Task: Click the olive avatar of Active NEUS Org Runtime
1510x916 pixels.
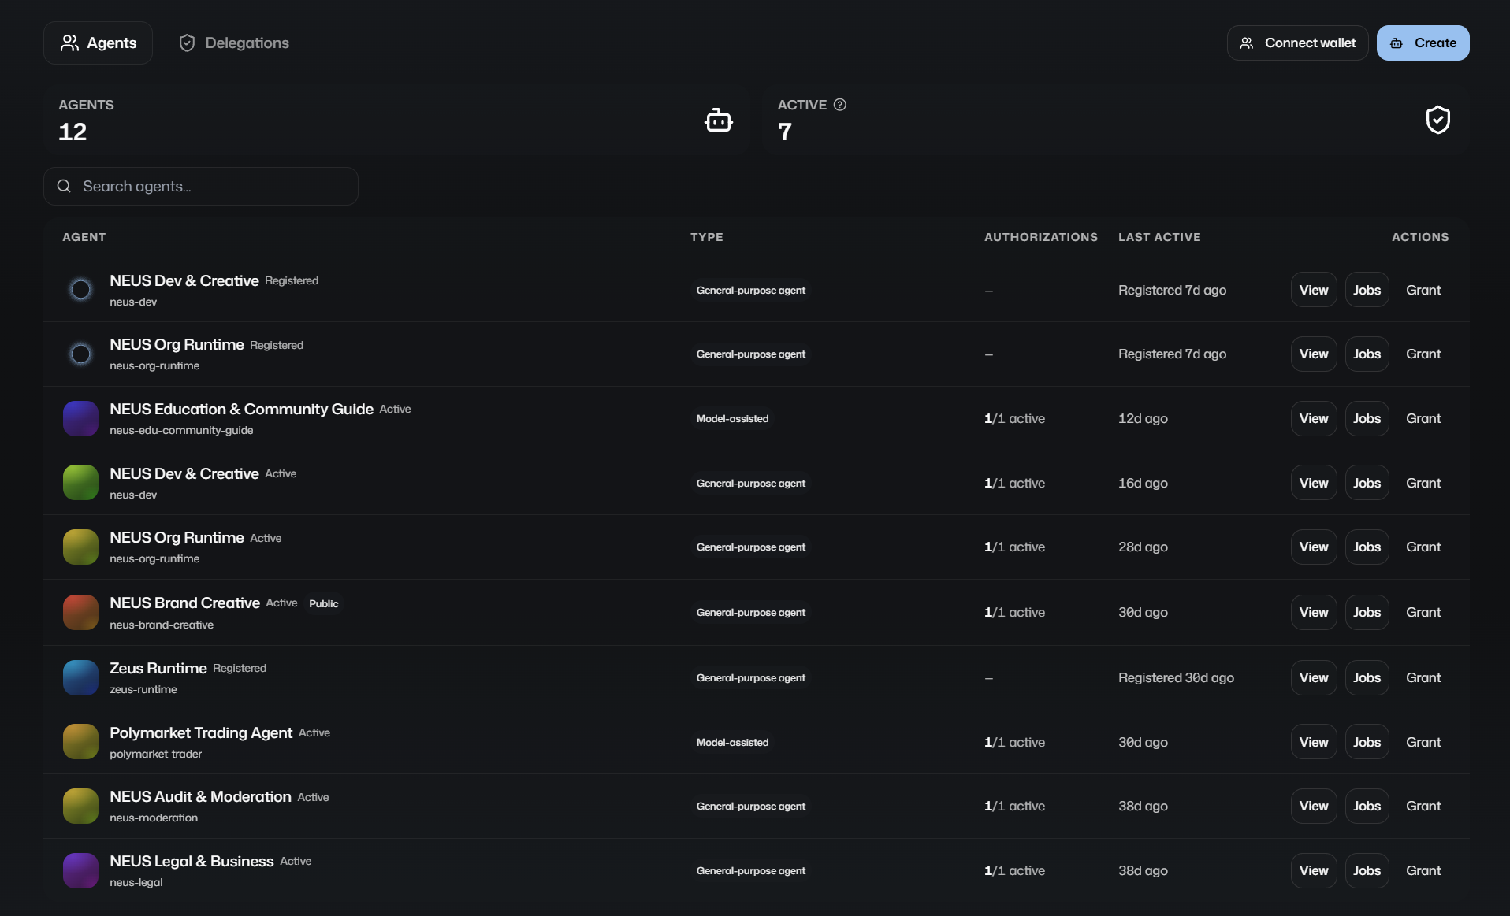Action: [x=80, y=547]
